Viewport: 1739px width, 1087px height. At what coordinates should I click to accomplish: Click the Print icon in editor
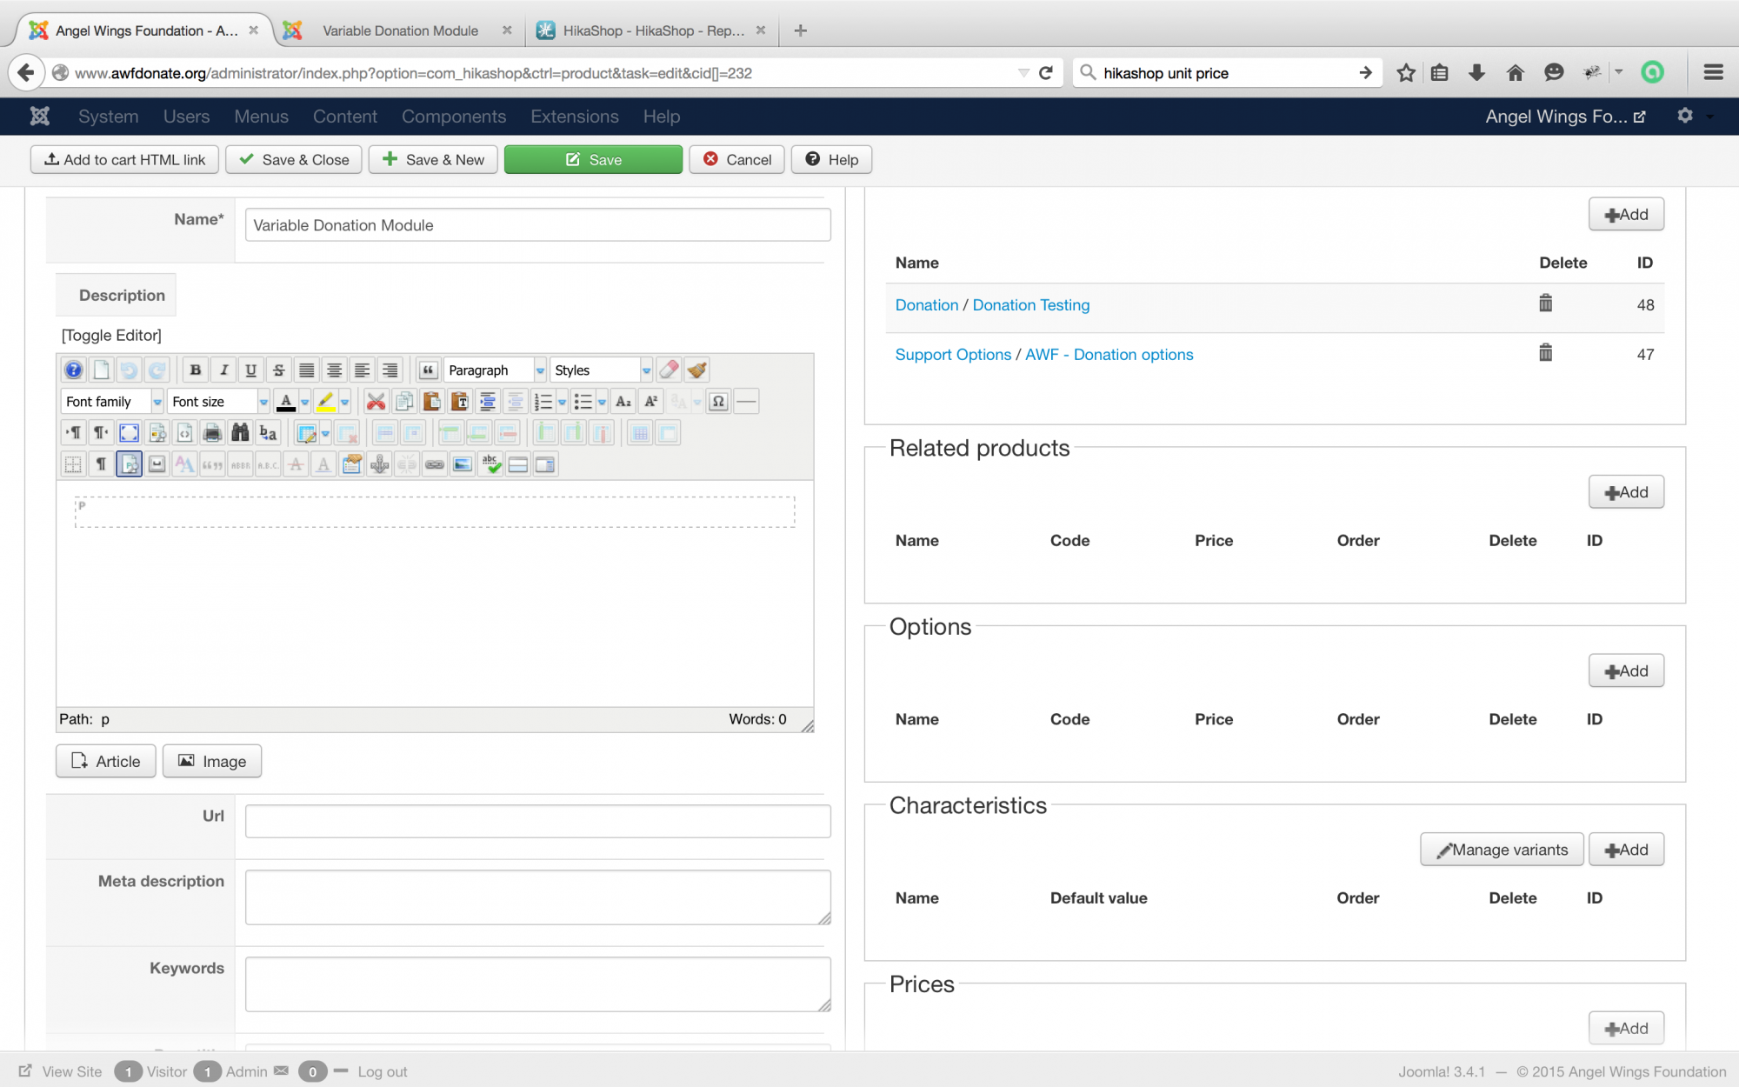(x=212, y=433)
